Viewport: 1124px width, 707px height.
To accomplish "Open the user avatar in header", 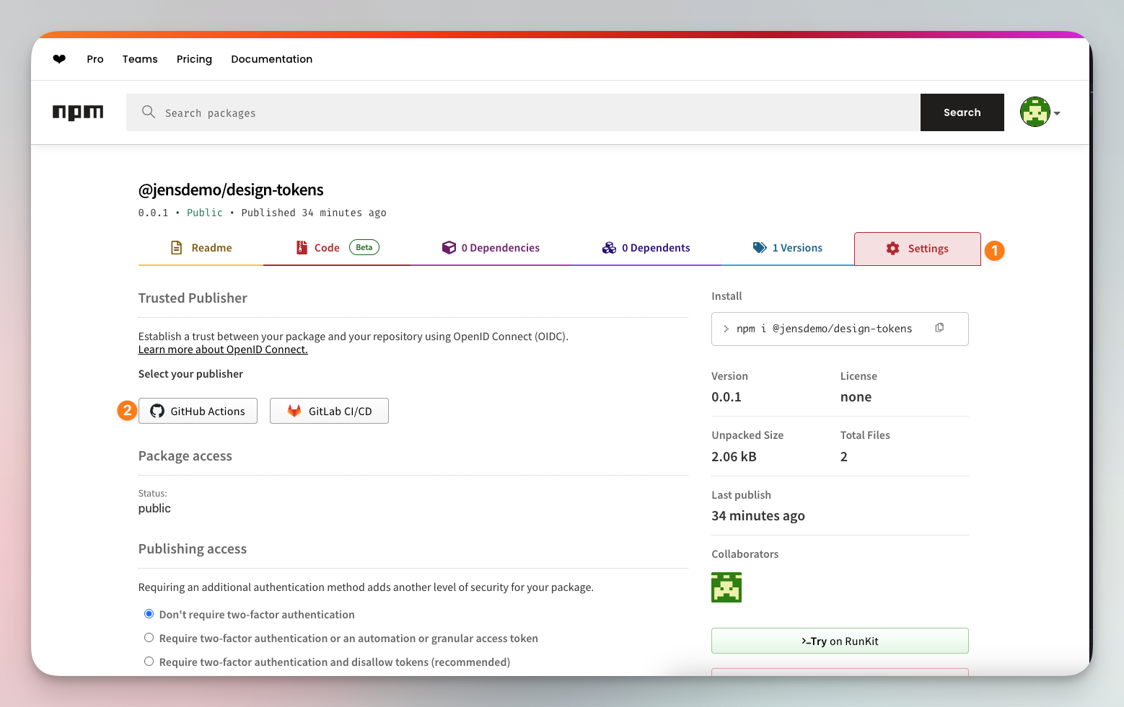I will (1035, 112).
